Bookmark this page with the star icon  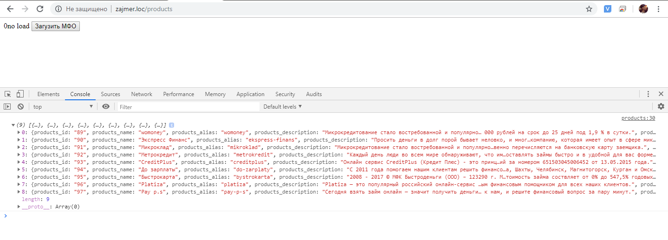click(x=589, y=9)
